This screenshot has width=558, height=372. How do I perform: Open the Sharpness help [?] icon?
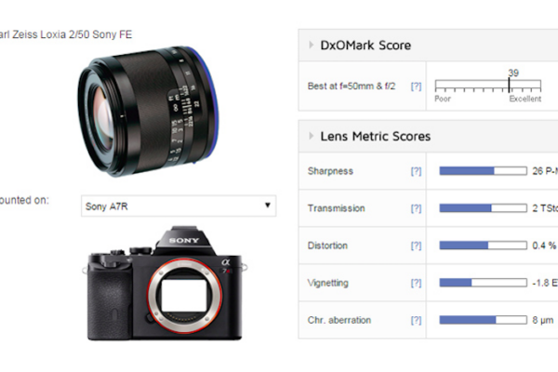pos(416,171)
